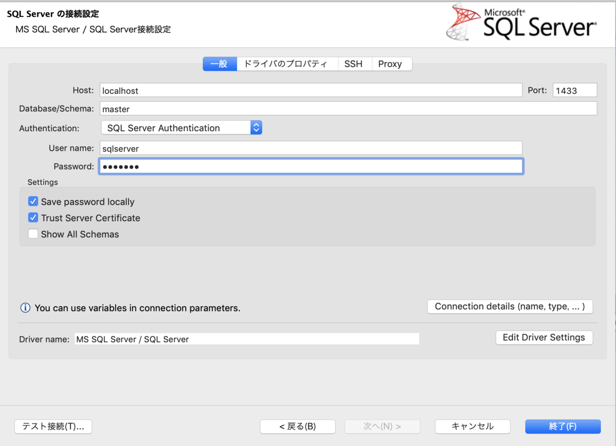Screen dimensions: 616x446
Task: Click the テスト接続(T)... button
Action: (53, 426)
